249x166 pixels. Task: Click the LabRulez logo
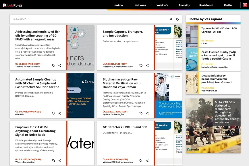coord(13,5)
